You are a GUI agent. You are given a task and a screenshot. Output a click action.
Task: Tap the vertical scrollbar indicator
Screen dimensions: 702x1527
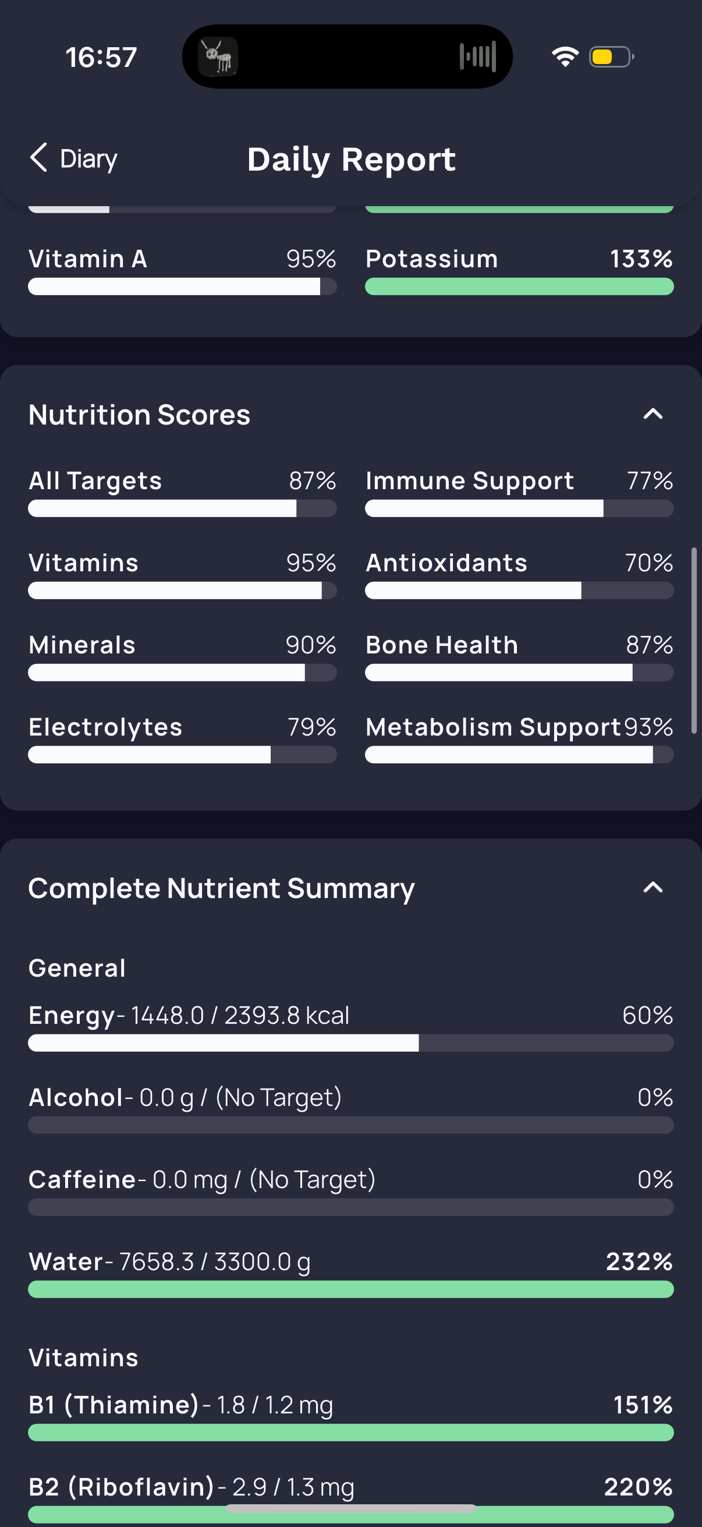(694, 641)
